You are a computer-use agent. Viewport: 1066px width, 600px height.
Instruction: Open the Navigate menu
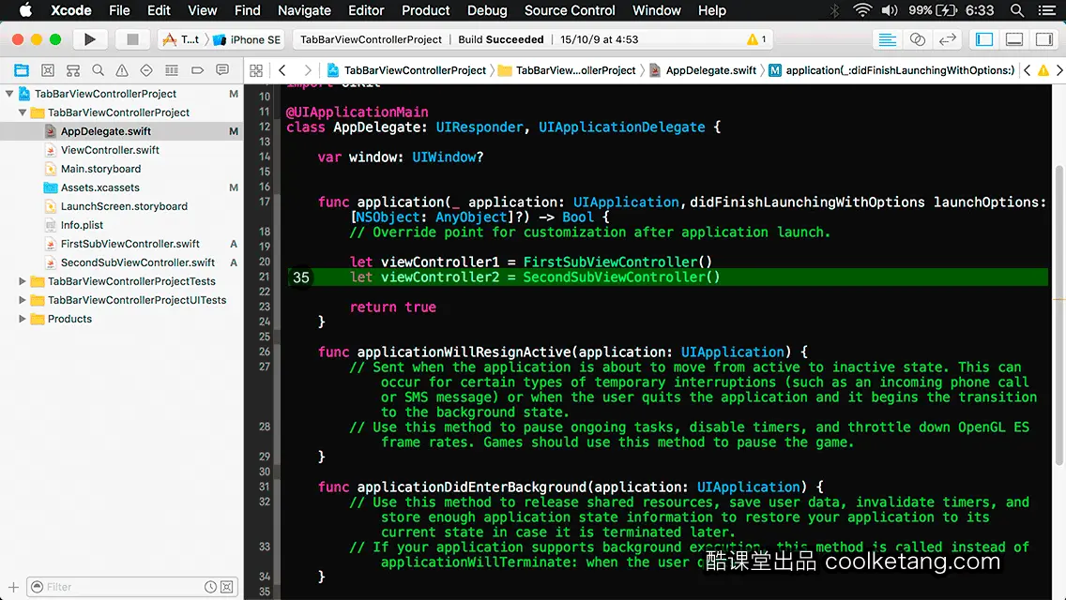click(x=304, y=10)
